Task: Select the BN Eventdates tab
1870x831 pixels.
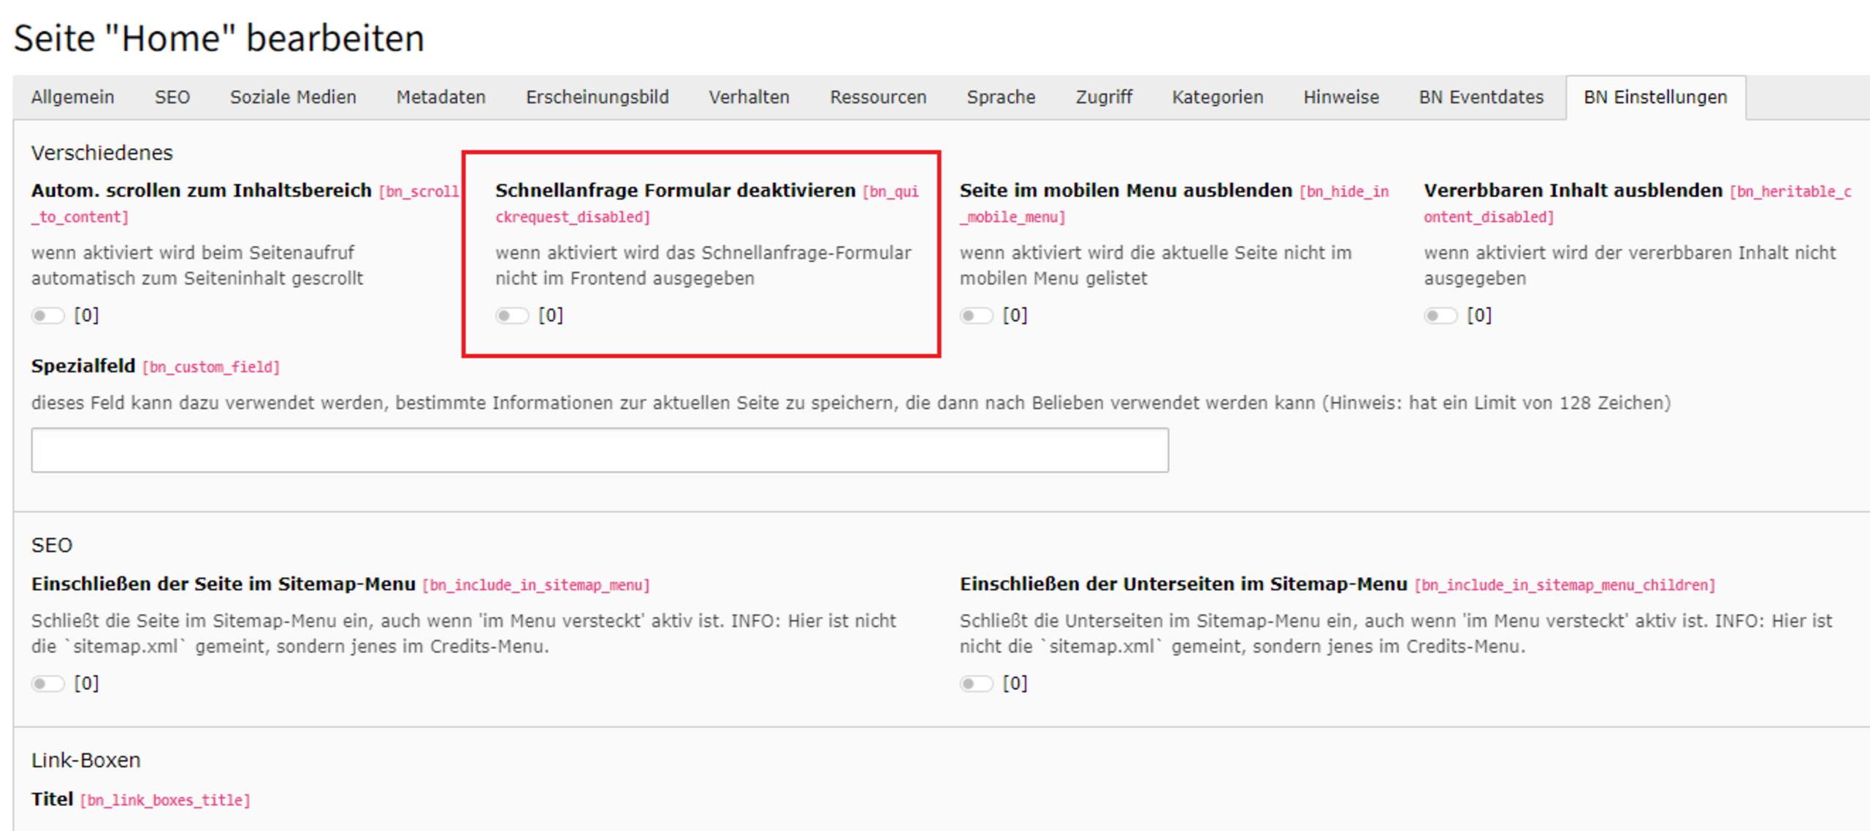Action: [x=1481, y=97]
